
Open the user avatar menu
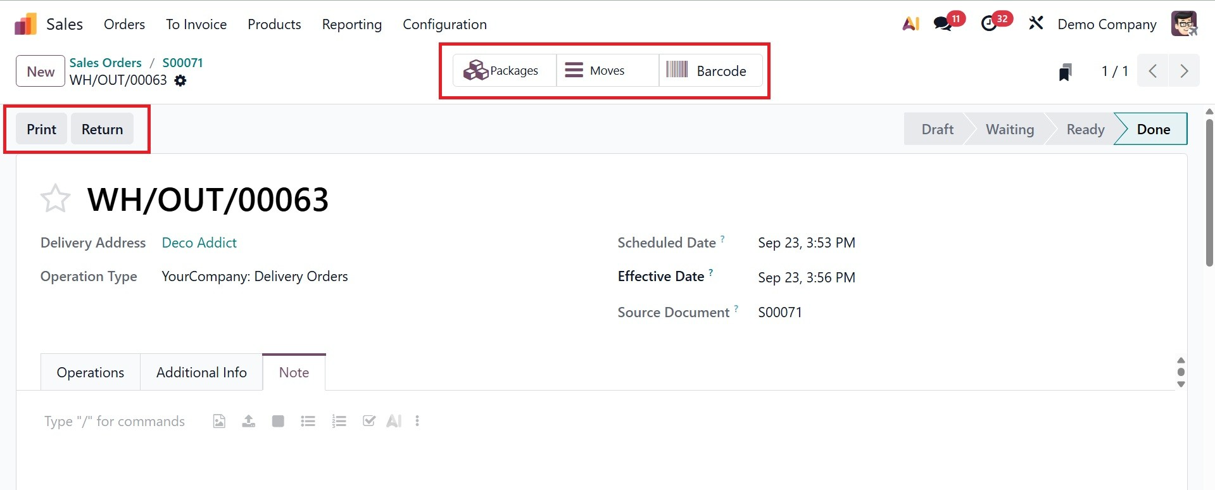click(x=1184, y=24)
